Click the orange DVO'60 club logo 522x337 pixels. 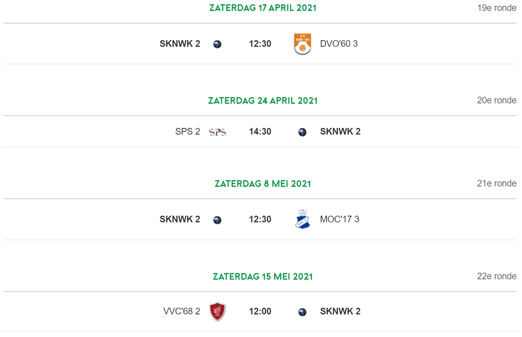[x=302, y=44]
